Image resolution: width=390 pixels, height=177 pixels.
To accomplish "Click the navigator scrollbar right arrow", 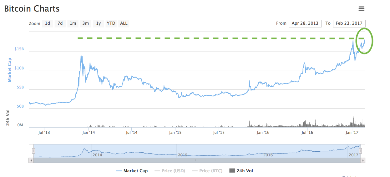I will 363,160.
